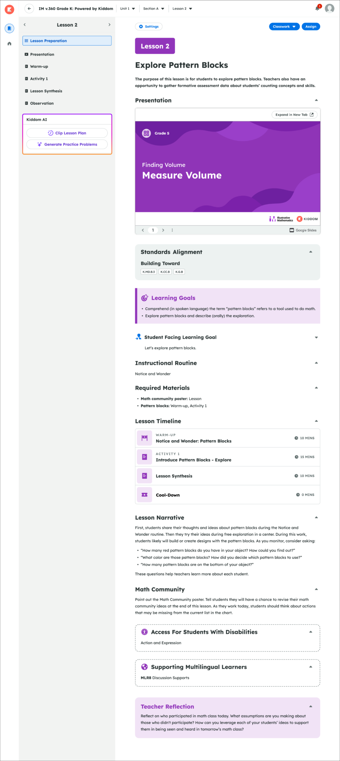Click Generate Practice Problems button
340x761 pixels.
(67, 144)
